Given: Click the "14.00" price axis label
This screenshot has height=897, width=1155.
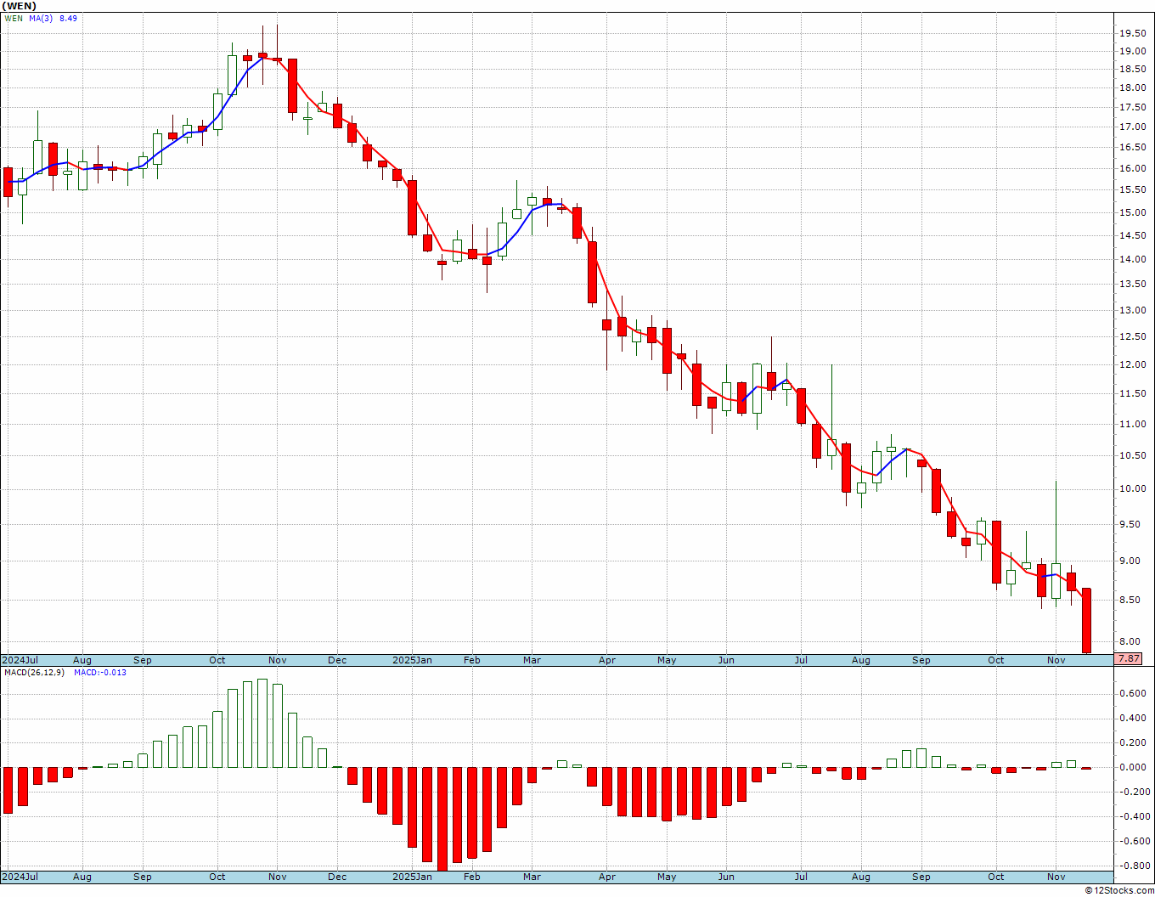Looking at the screenshot, I should tap(1132, 260).
